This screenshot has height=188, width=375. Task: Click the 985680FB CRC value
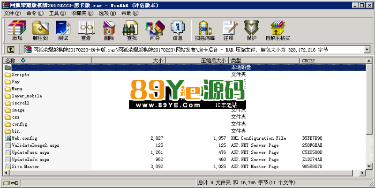(312, 166)
